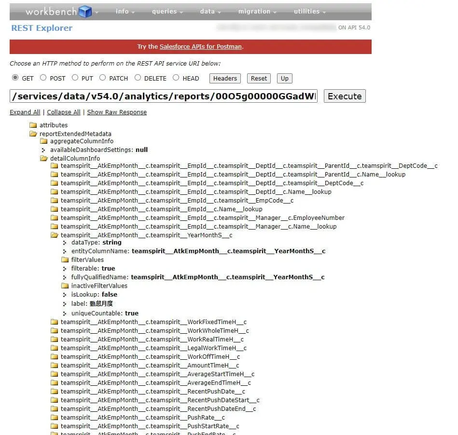Click the Execute button
Image resolution: width=458 pixels, height=435 pixels.
[x=345, y=96]
